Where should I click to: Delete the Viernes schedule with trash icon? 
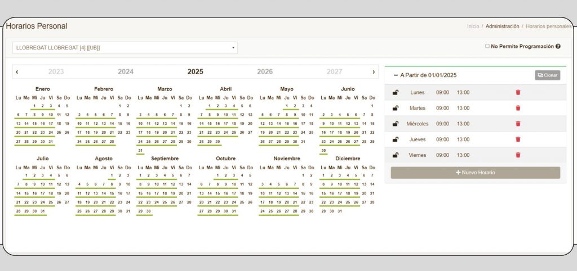pos(518,155)
